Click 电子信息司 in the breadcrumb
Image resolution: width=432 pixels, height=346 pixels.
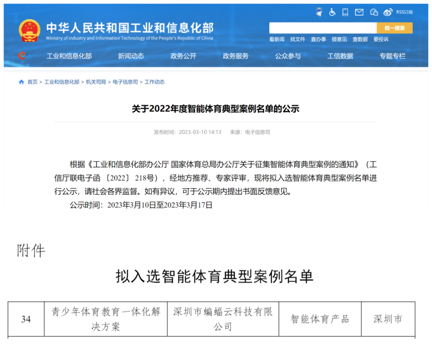125,82
